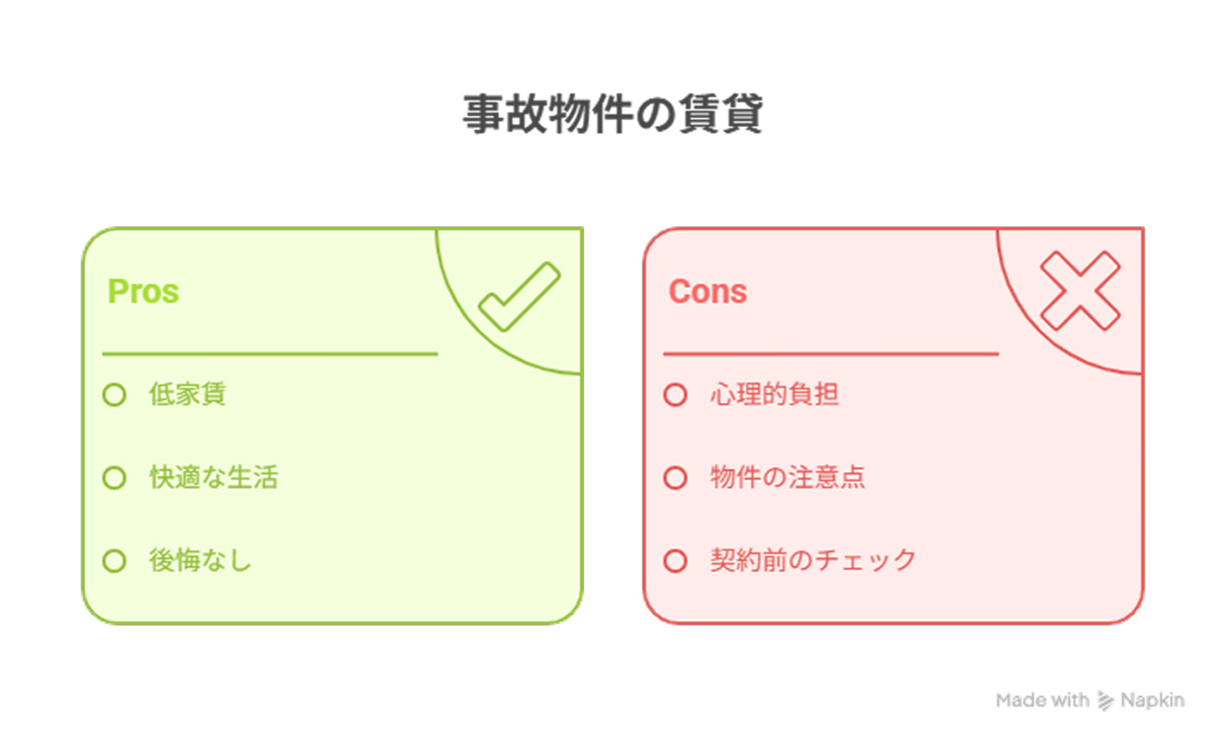Click the 心理的負担 text item
The image size is (1226, 748).
pos(774,394)
